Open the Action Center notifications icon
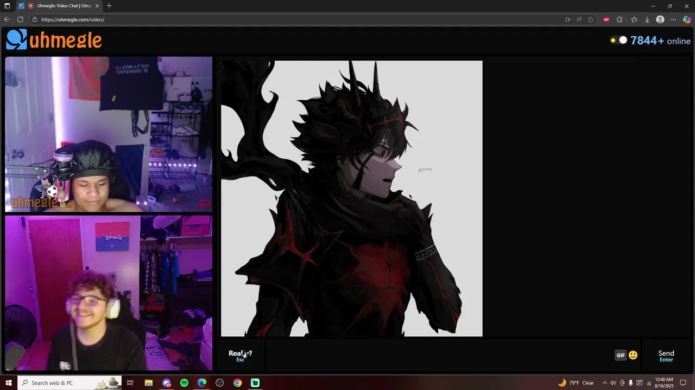This screenshot has width=695, height=390. 684,383
